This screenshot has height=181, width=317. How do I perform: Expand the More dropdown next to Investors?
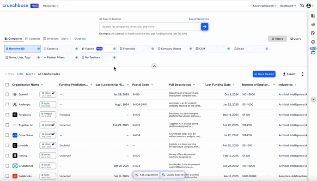[x=67, y=39]
